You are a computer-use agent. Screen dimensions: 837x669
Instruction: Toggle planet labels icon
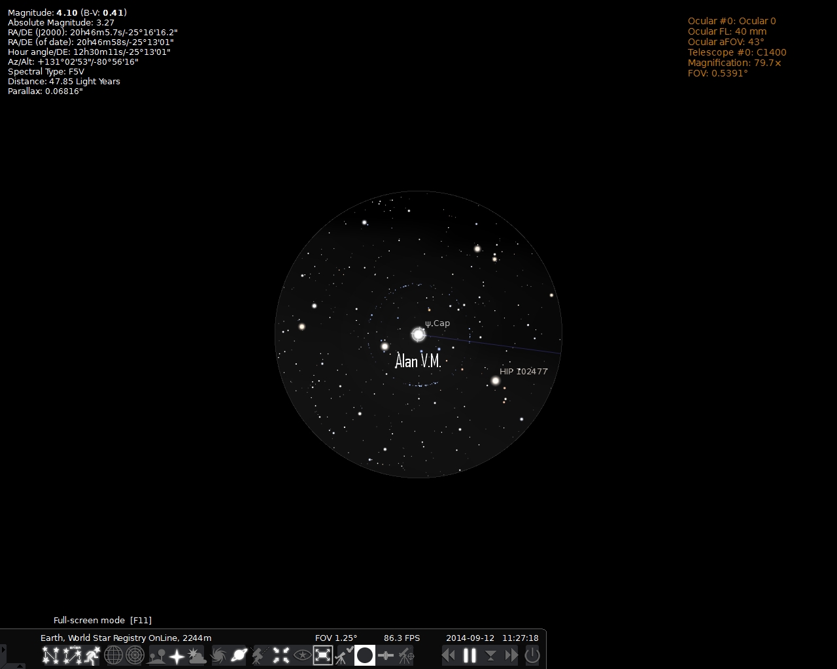[x=239, y=655]
